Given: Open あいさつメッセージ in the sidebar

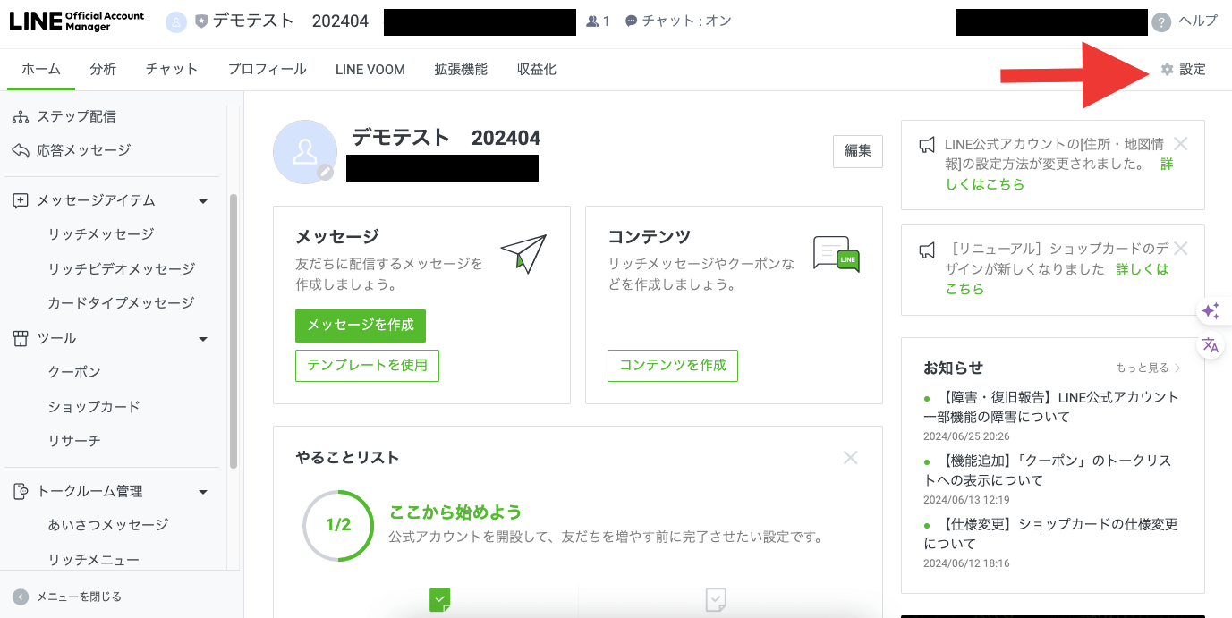Looking at the screenshot, I should [107, 525].
